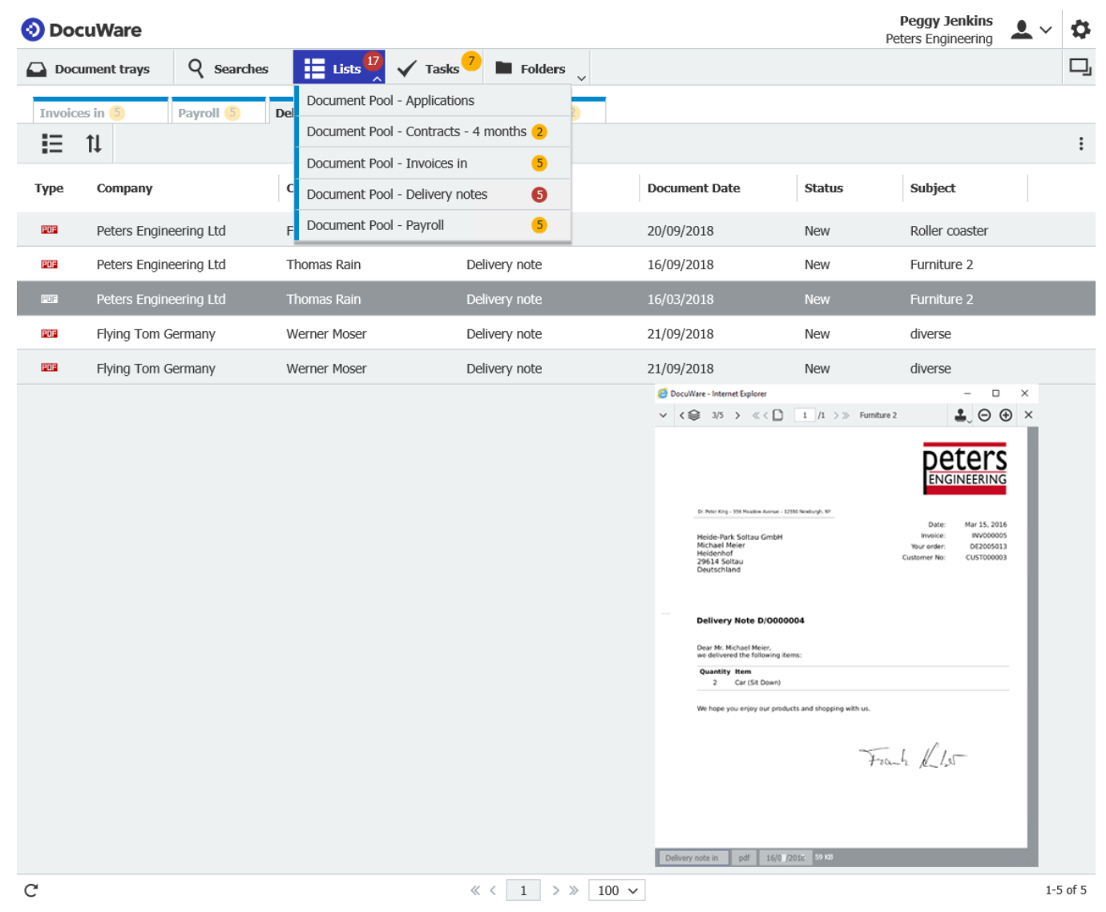Click the results page number field

pos(523,890)
